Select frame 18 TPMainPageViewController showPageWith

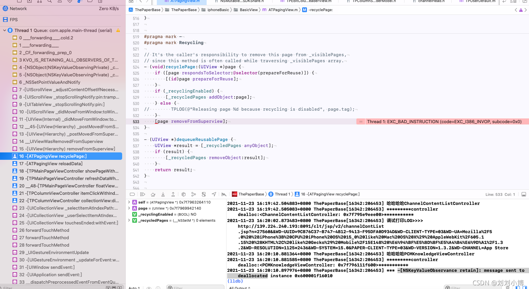[61, 171]
